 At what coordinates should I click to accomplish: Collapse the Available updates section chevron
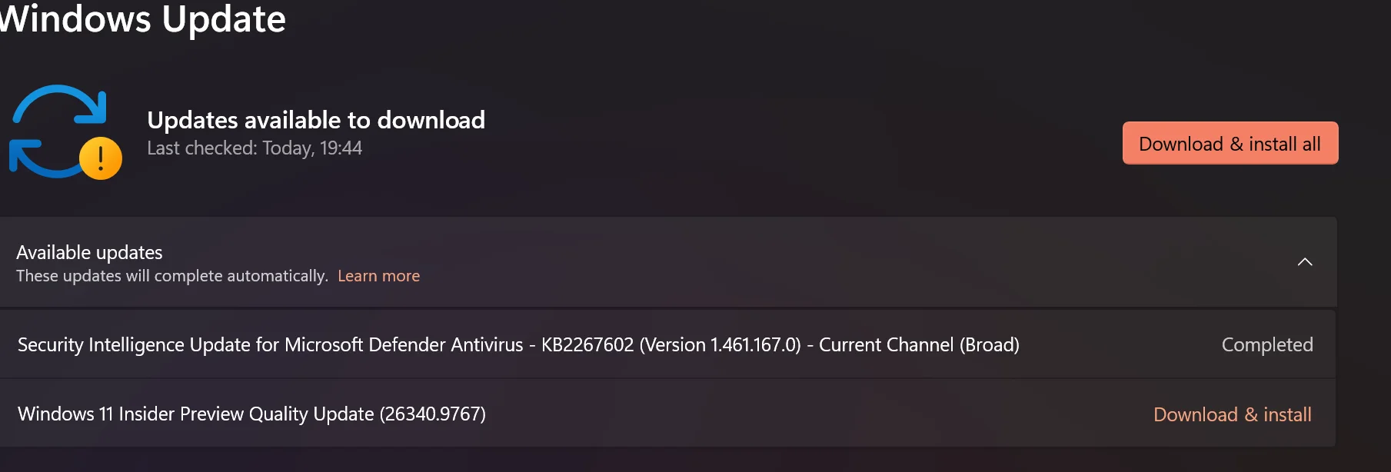1305,262
